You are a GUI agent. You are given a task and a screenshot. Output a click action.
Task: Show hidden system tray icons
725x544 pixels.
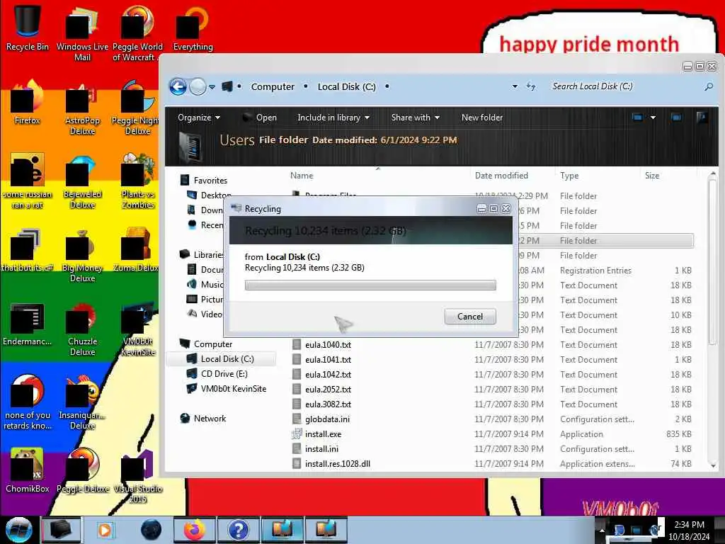pyautogui.click(x=602, y=531)
